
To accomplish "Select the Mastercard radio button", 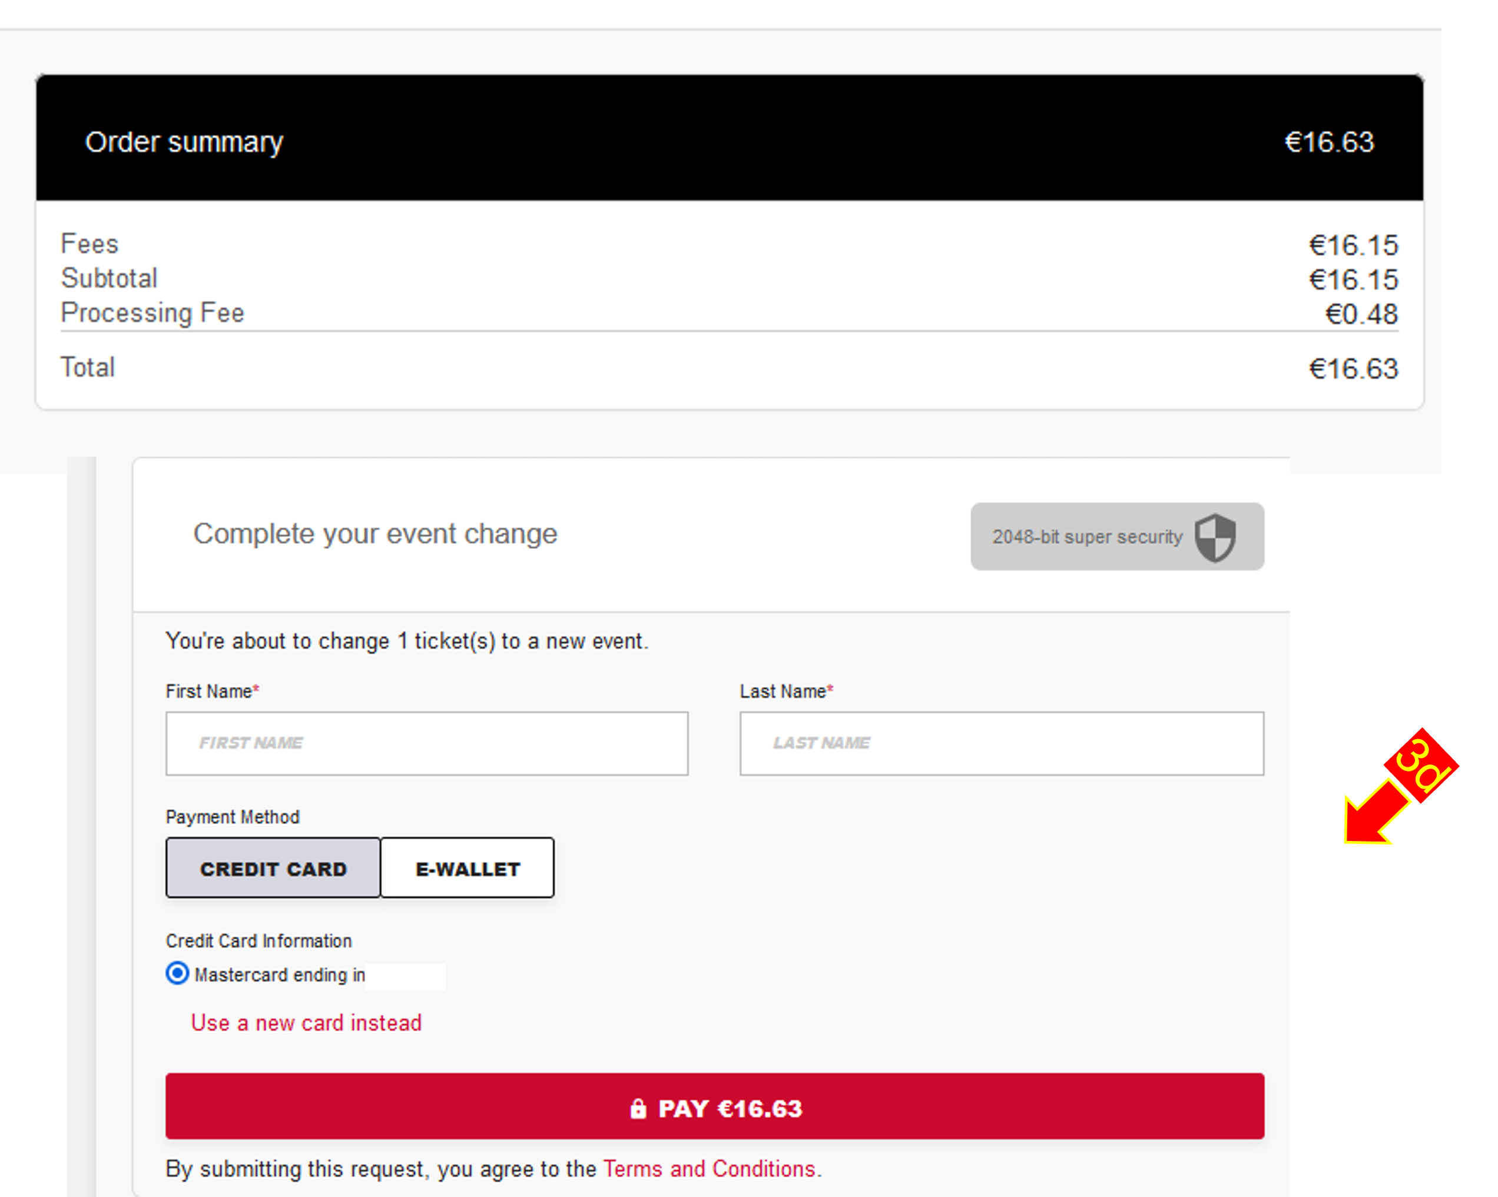I will click(177, 973).
